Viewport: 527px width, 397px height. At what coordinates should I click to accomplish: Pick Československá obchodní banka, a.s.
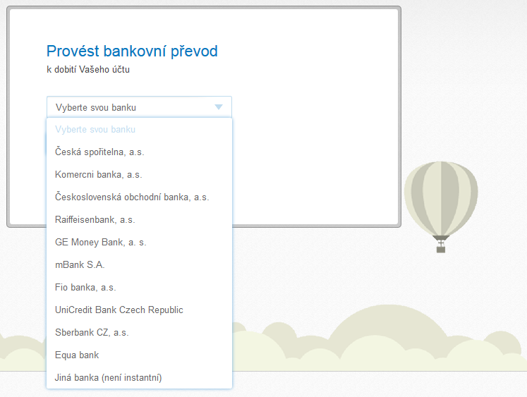point(139,197)
